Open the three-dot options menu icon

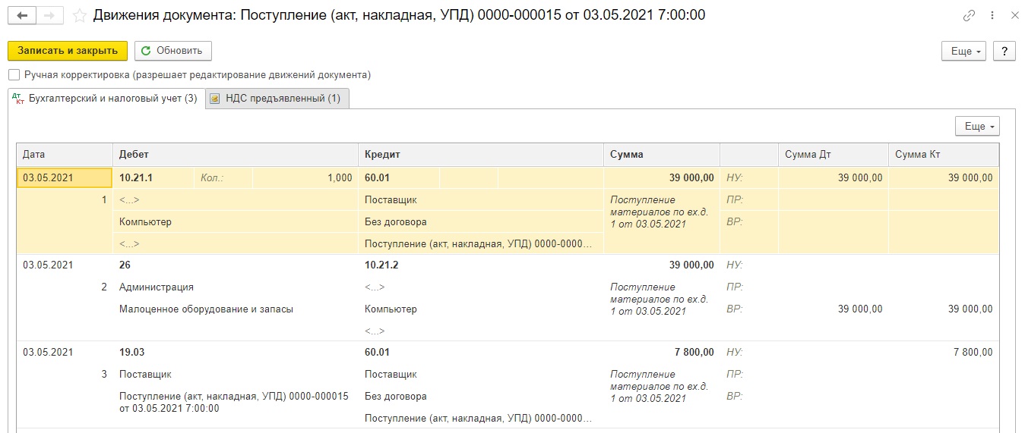(x=992, y=15)
